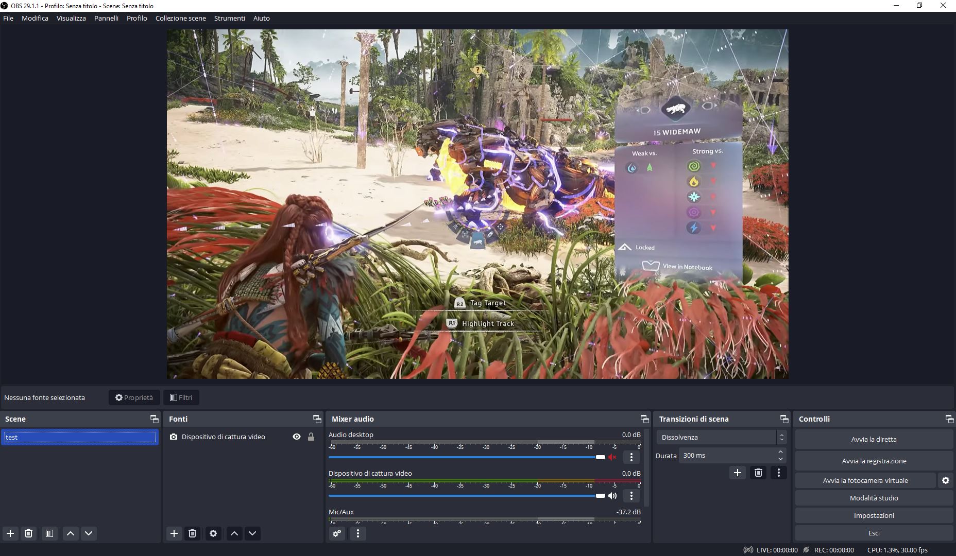Enable Modalità studio
The height and width of the screenshot is (556, 956).
tap(874, 498)
